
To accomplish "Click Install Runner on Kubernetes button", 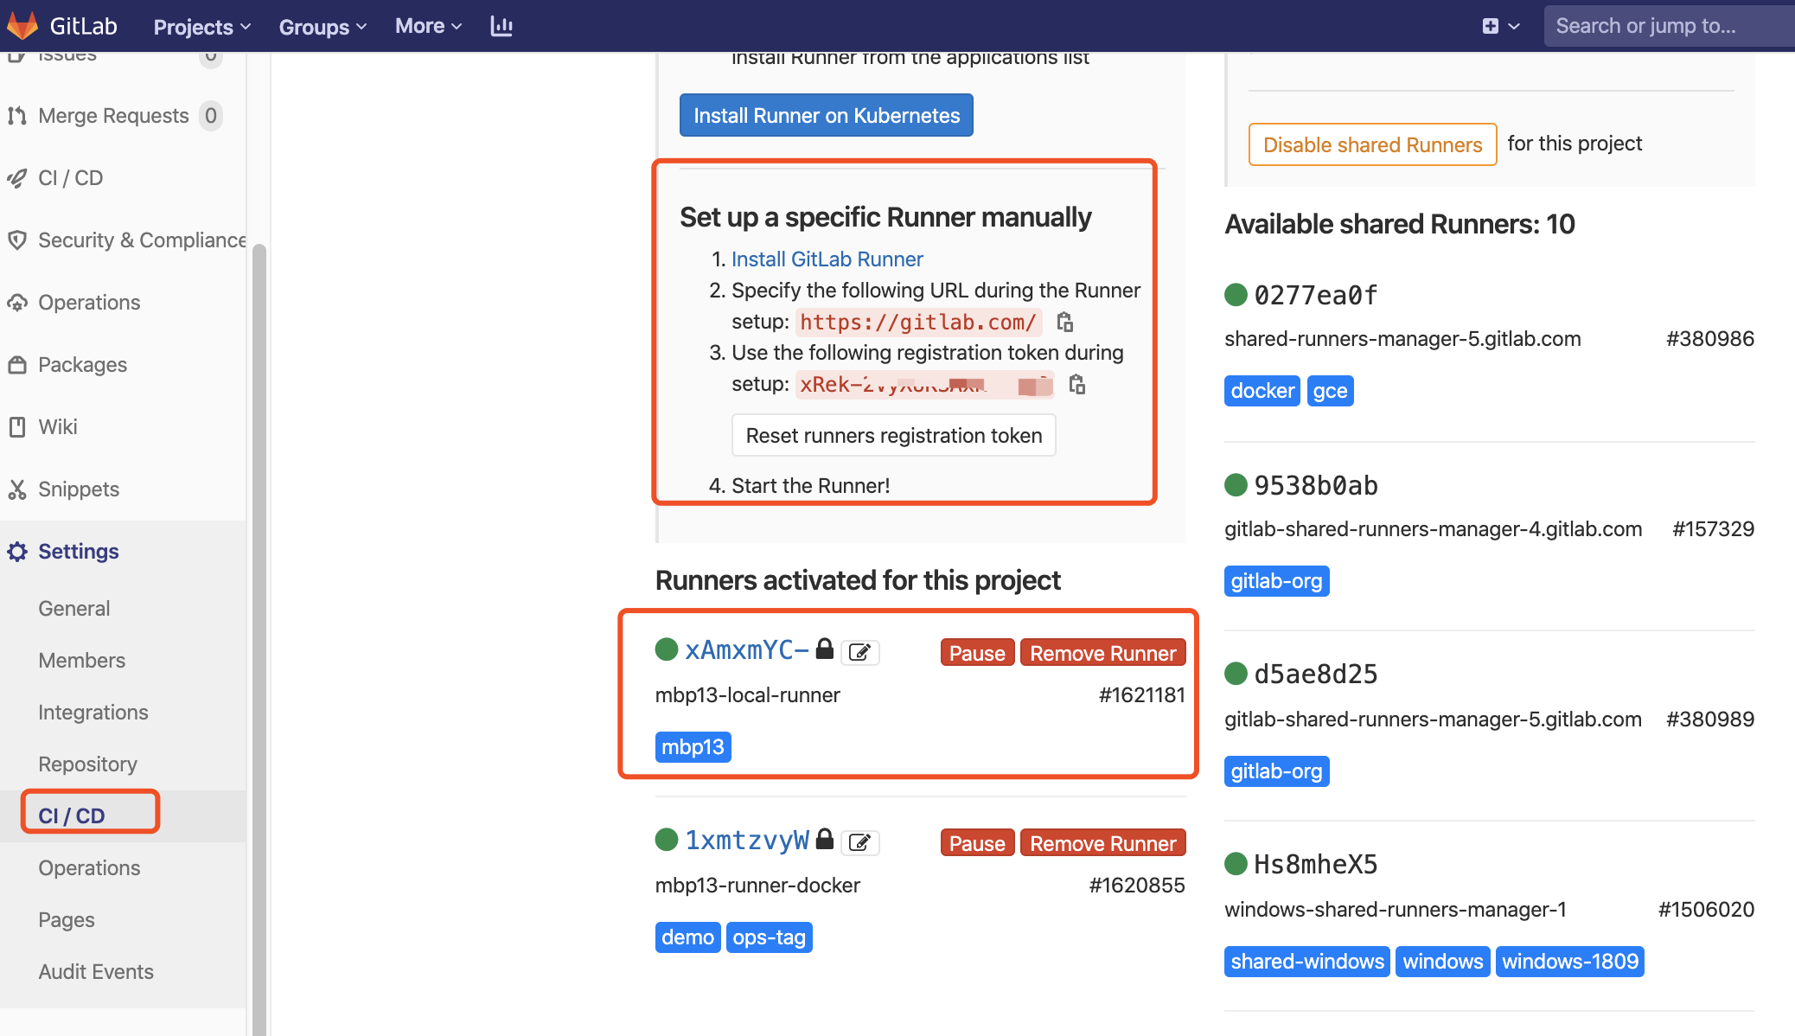I will pos(826,116).
